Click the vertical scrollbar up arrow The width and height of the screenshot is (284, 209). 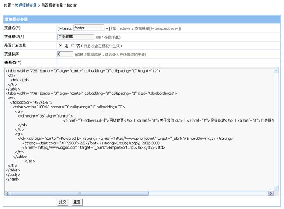276,70
